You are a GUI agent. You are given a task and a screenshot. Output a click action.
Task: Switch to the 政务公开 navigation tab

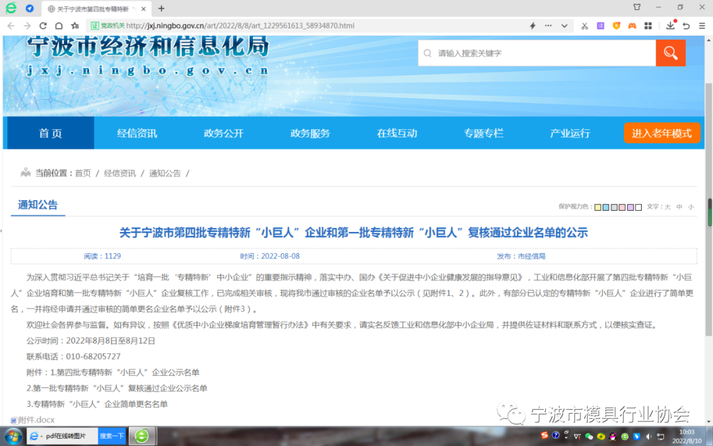pos(222,133)
